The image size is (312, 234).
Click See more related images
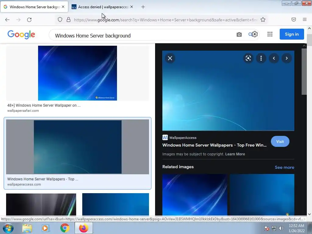(x=284, y=167)
